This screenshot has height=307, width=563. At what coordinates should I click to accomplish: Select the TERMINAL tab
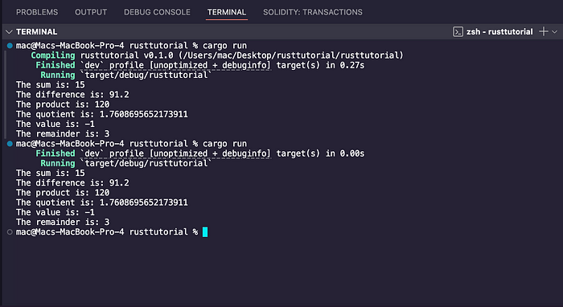pyautogui.click(x=227, y=12)
